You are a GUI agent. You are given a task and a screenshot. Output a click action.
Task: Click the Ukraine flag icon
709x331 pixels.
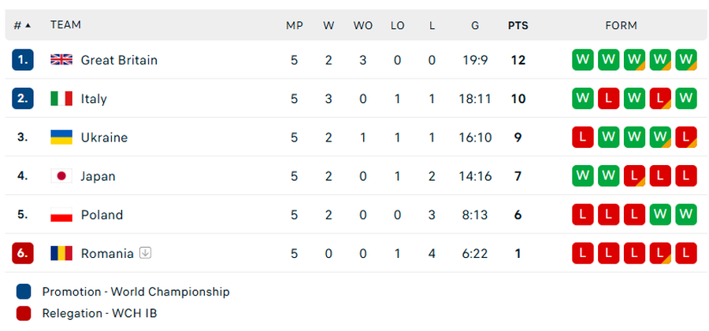pos(61,137)
